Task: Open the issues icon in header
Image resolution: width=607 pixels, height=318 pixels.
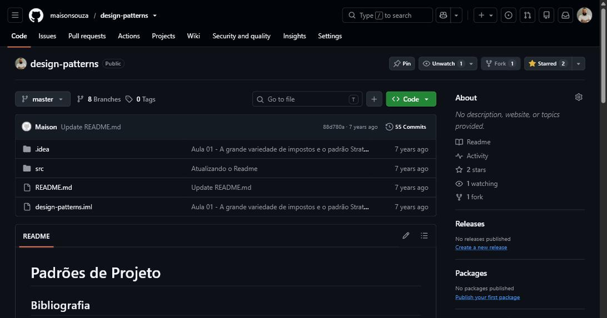Action: point(508,15)
